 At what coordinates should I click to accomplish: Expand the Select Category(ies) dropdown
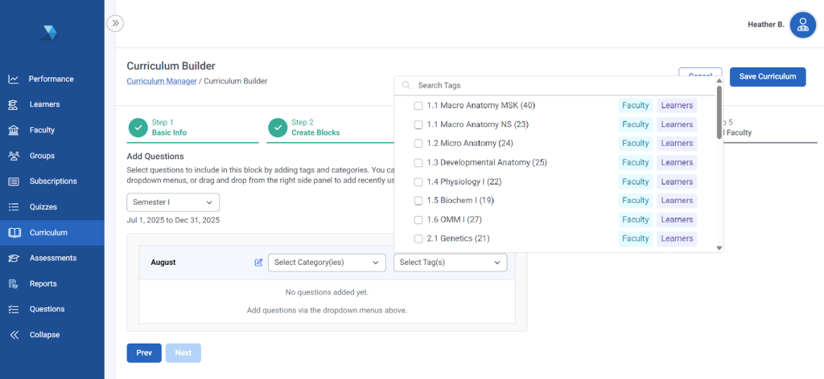[326, 263]
